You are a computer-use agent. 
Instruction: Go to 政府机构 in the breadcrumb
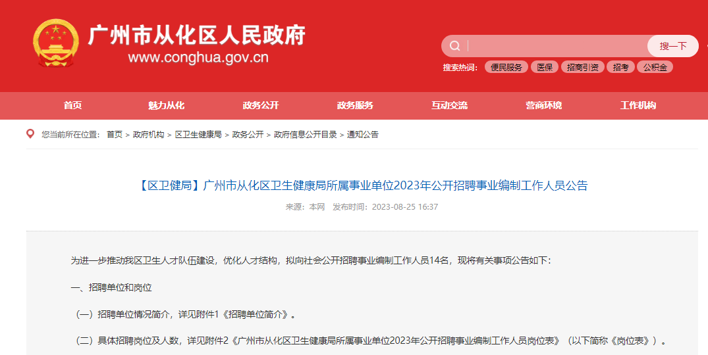(149, 134)
